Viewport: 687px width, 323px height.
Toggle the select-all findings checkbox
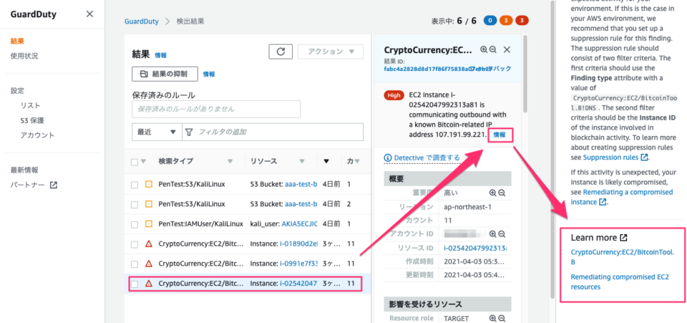135,162
